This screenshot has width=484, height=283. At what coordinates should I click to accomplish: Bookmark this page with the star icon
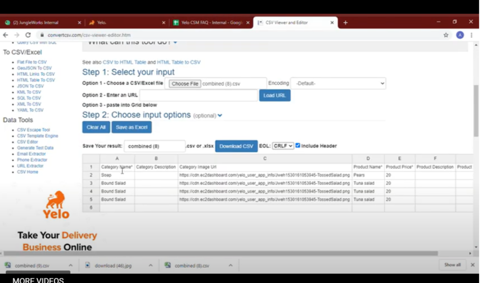(446, 35)
